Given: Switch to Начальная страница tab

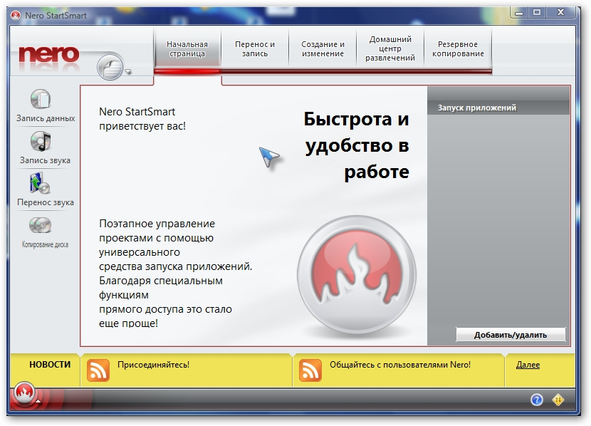Looking at the screenshot, I should tap(187, 49).
